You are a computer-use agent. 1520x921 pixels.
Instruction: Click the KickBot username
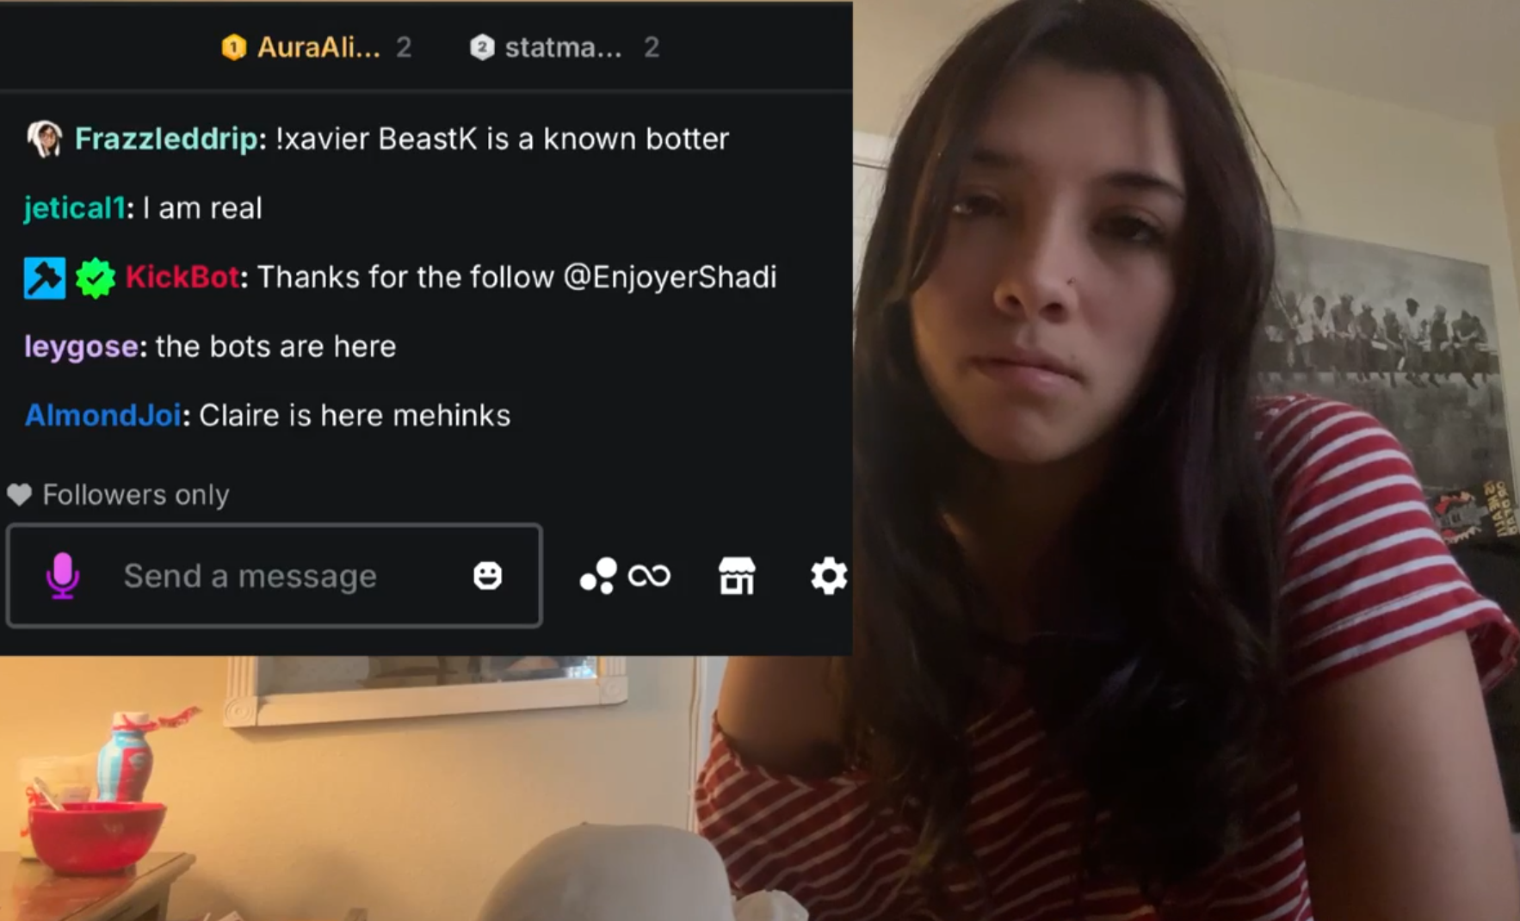[182, 277]
